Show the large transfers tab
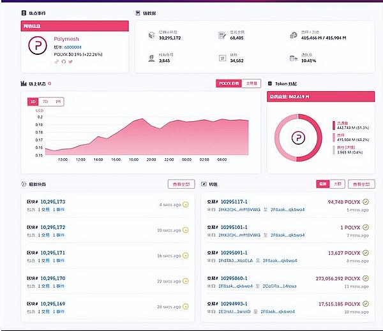 point(337,184)
